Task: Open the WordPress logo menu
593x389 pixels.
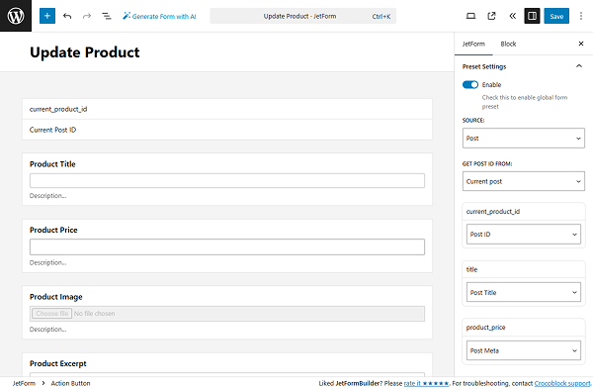Action: point(16,16)
